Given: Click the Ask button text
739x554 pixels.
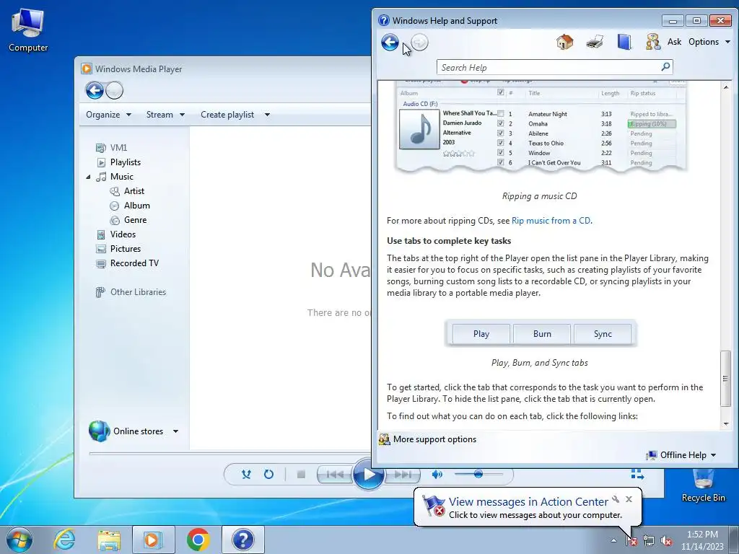Looking at the screenshot, I should (x=675, y=42).
